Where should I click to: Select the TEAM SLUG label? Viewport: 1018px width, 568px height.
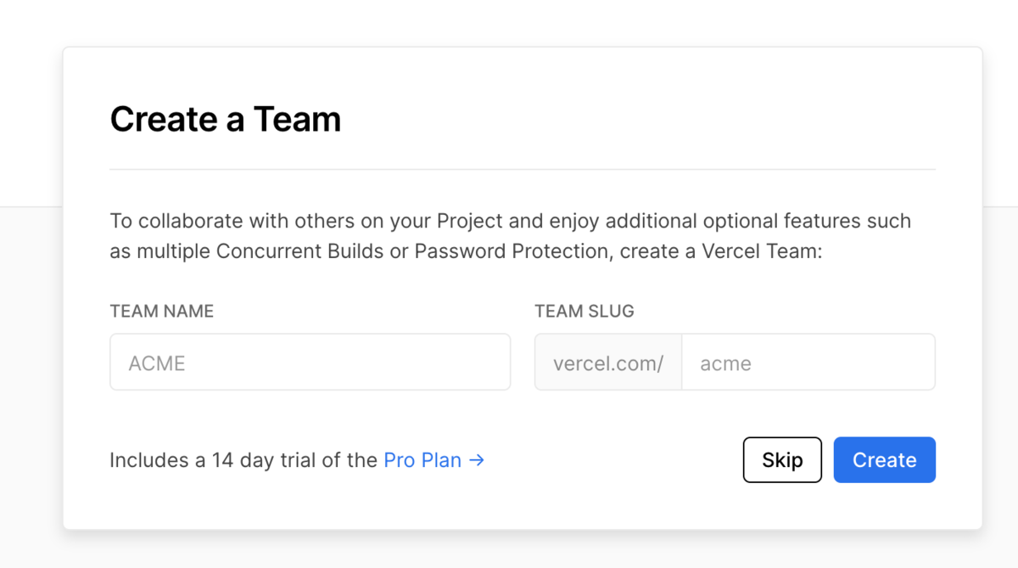point(584,311)
